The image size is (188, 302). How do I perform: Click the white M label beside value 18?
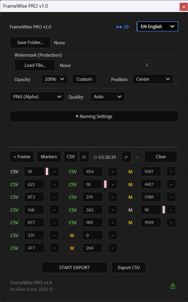pyautogui.click(x=130, y=210)
